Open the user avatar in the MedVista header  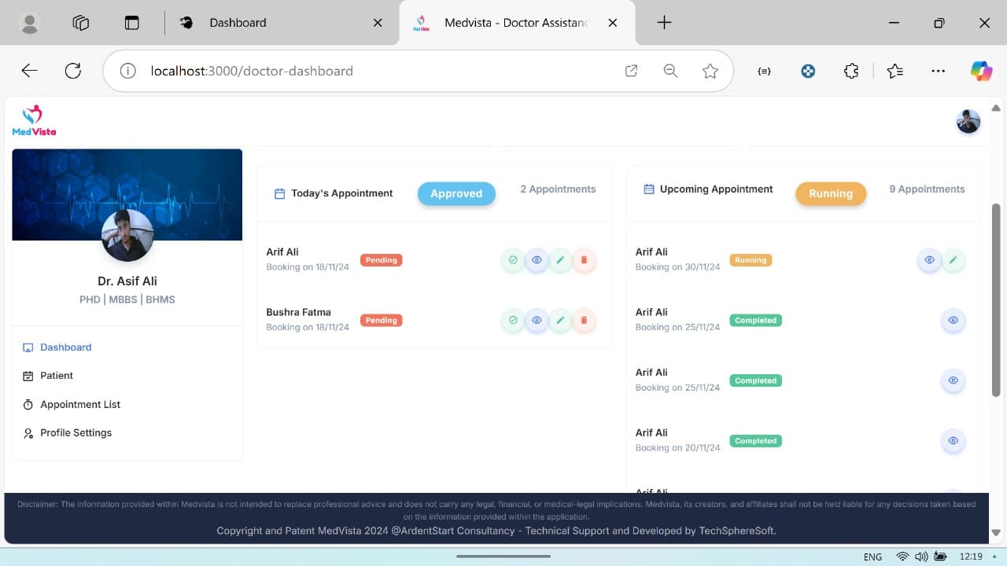pos(968,122)
